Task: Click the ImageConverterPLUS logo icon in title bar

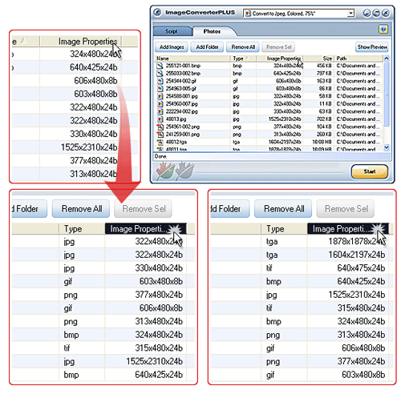Action: pyautogui.click(x=158, y=13)
